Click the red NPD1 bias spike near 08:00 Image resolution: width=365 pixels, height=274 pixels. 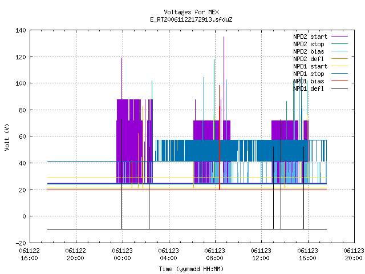tap(219, 138)
